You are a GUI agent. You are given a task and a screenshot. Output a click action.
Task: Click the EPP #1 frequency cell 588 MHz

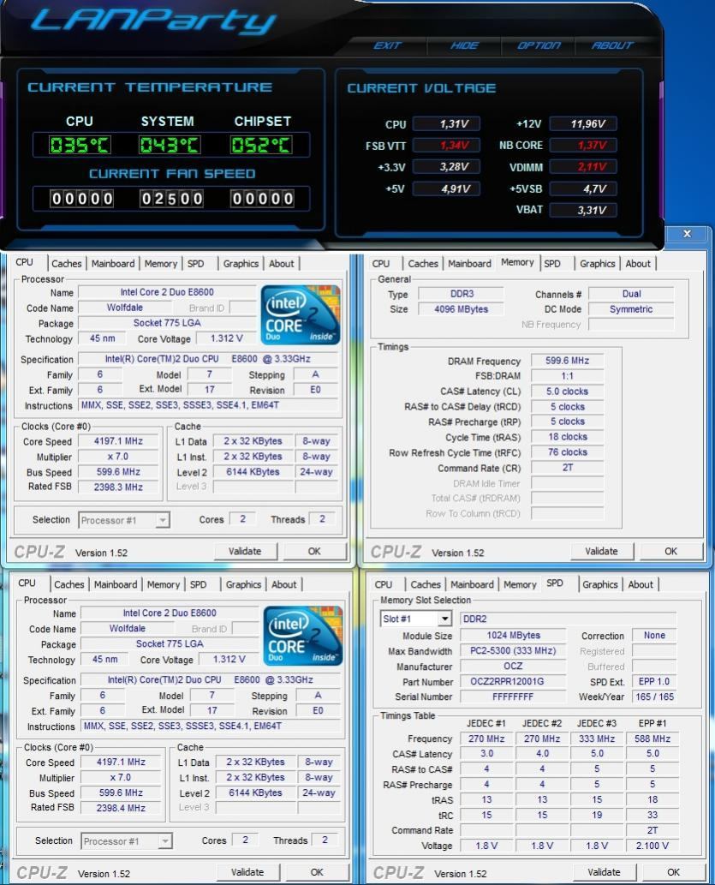click(x=652, y=738)
